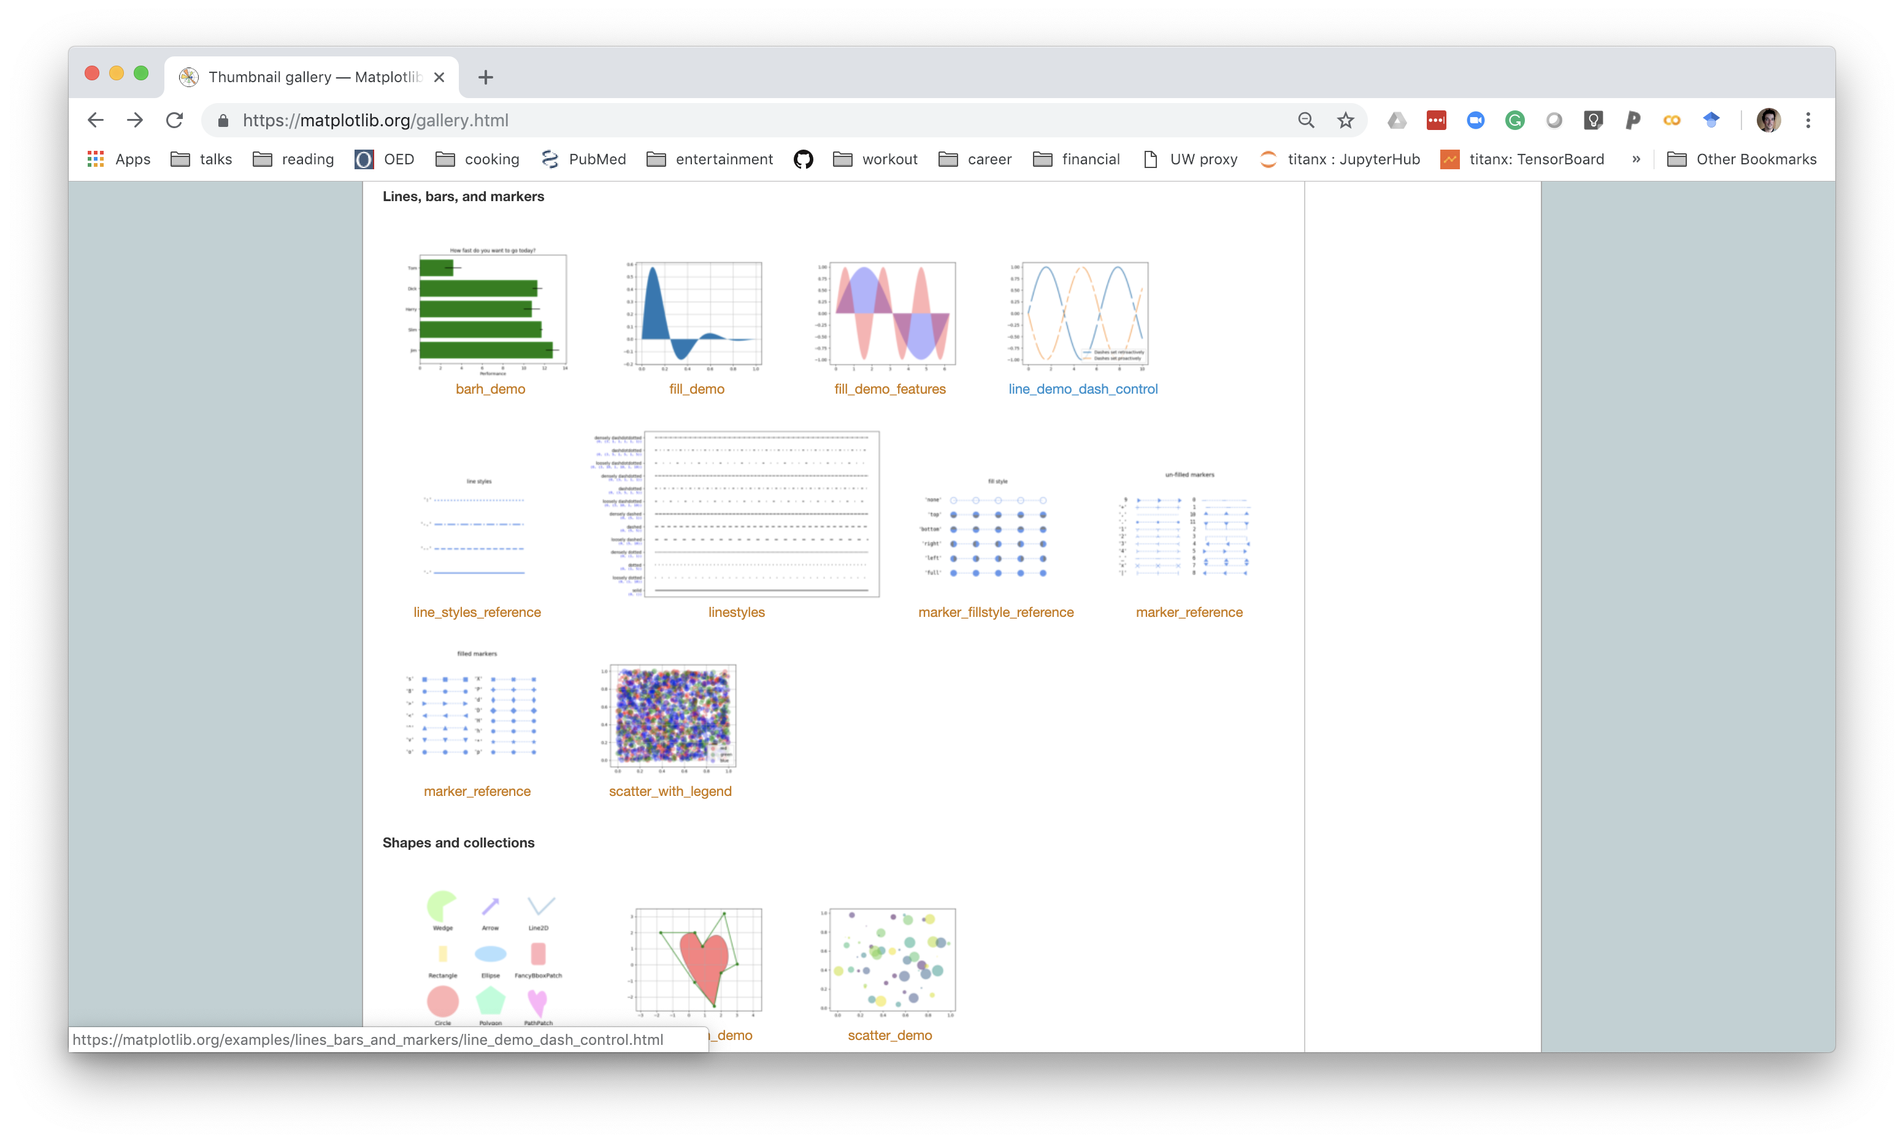Click the blue fill_demo plot thumbnail
The width and height of the screenshot is (1904, 1143).
(693, 316)
